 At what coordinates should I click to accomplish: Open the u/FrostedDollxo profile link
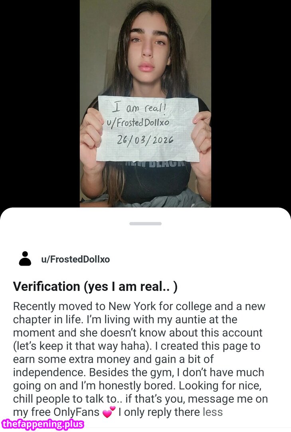[x=75, y=259]
